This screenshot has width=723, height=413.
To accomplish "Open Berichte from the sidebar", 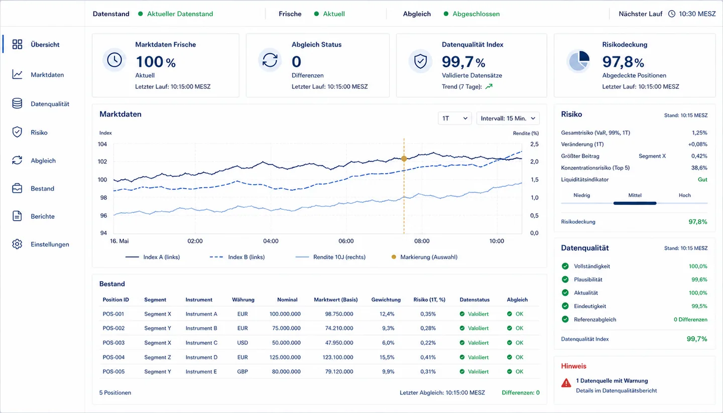I will [x=43, y=216].
